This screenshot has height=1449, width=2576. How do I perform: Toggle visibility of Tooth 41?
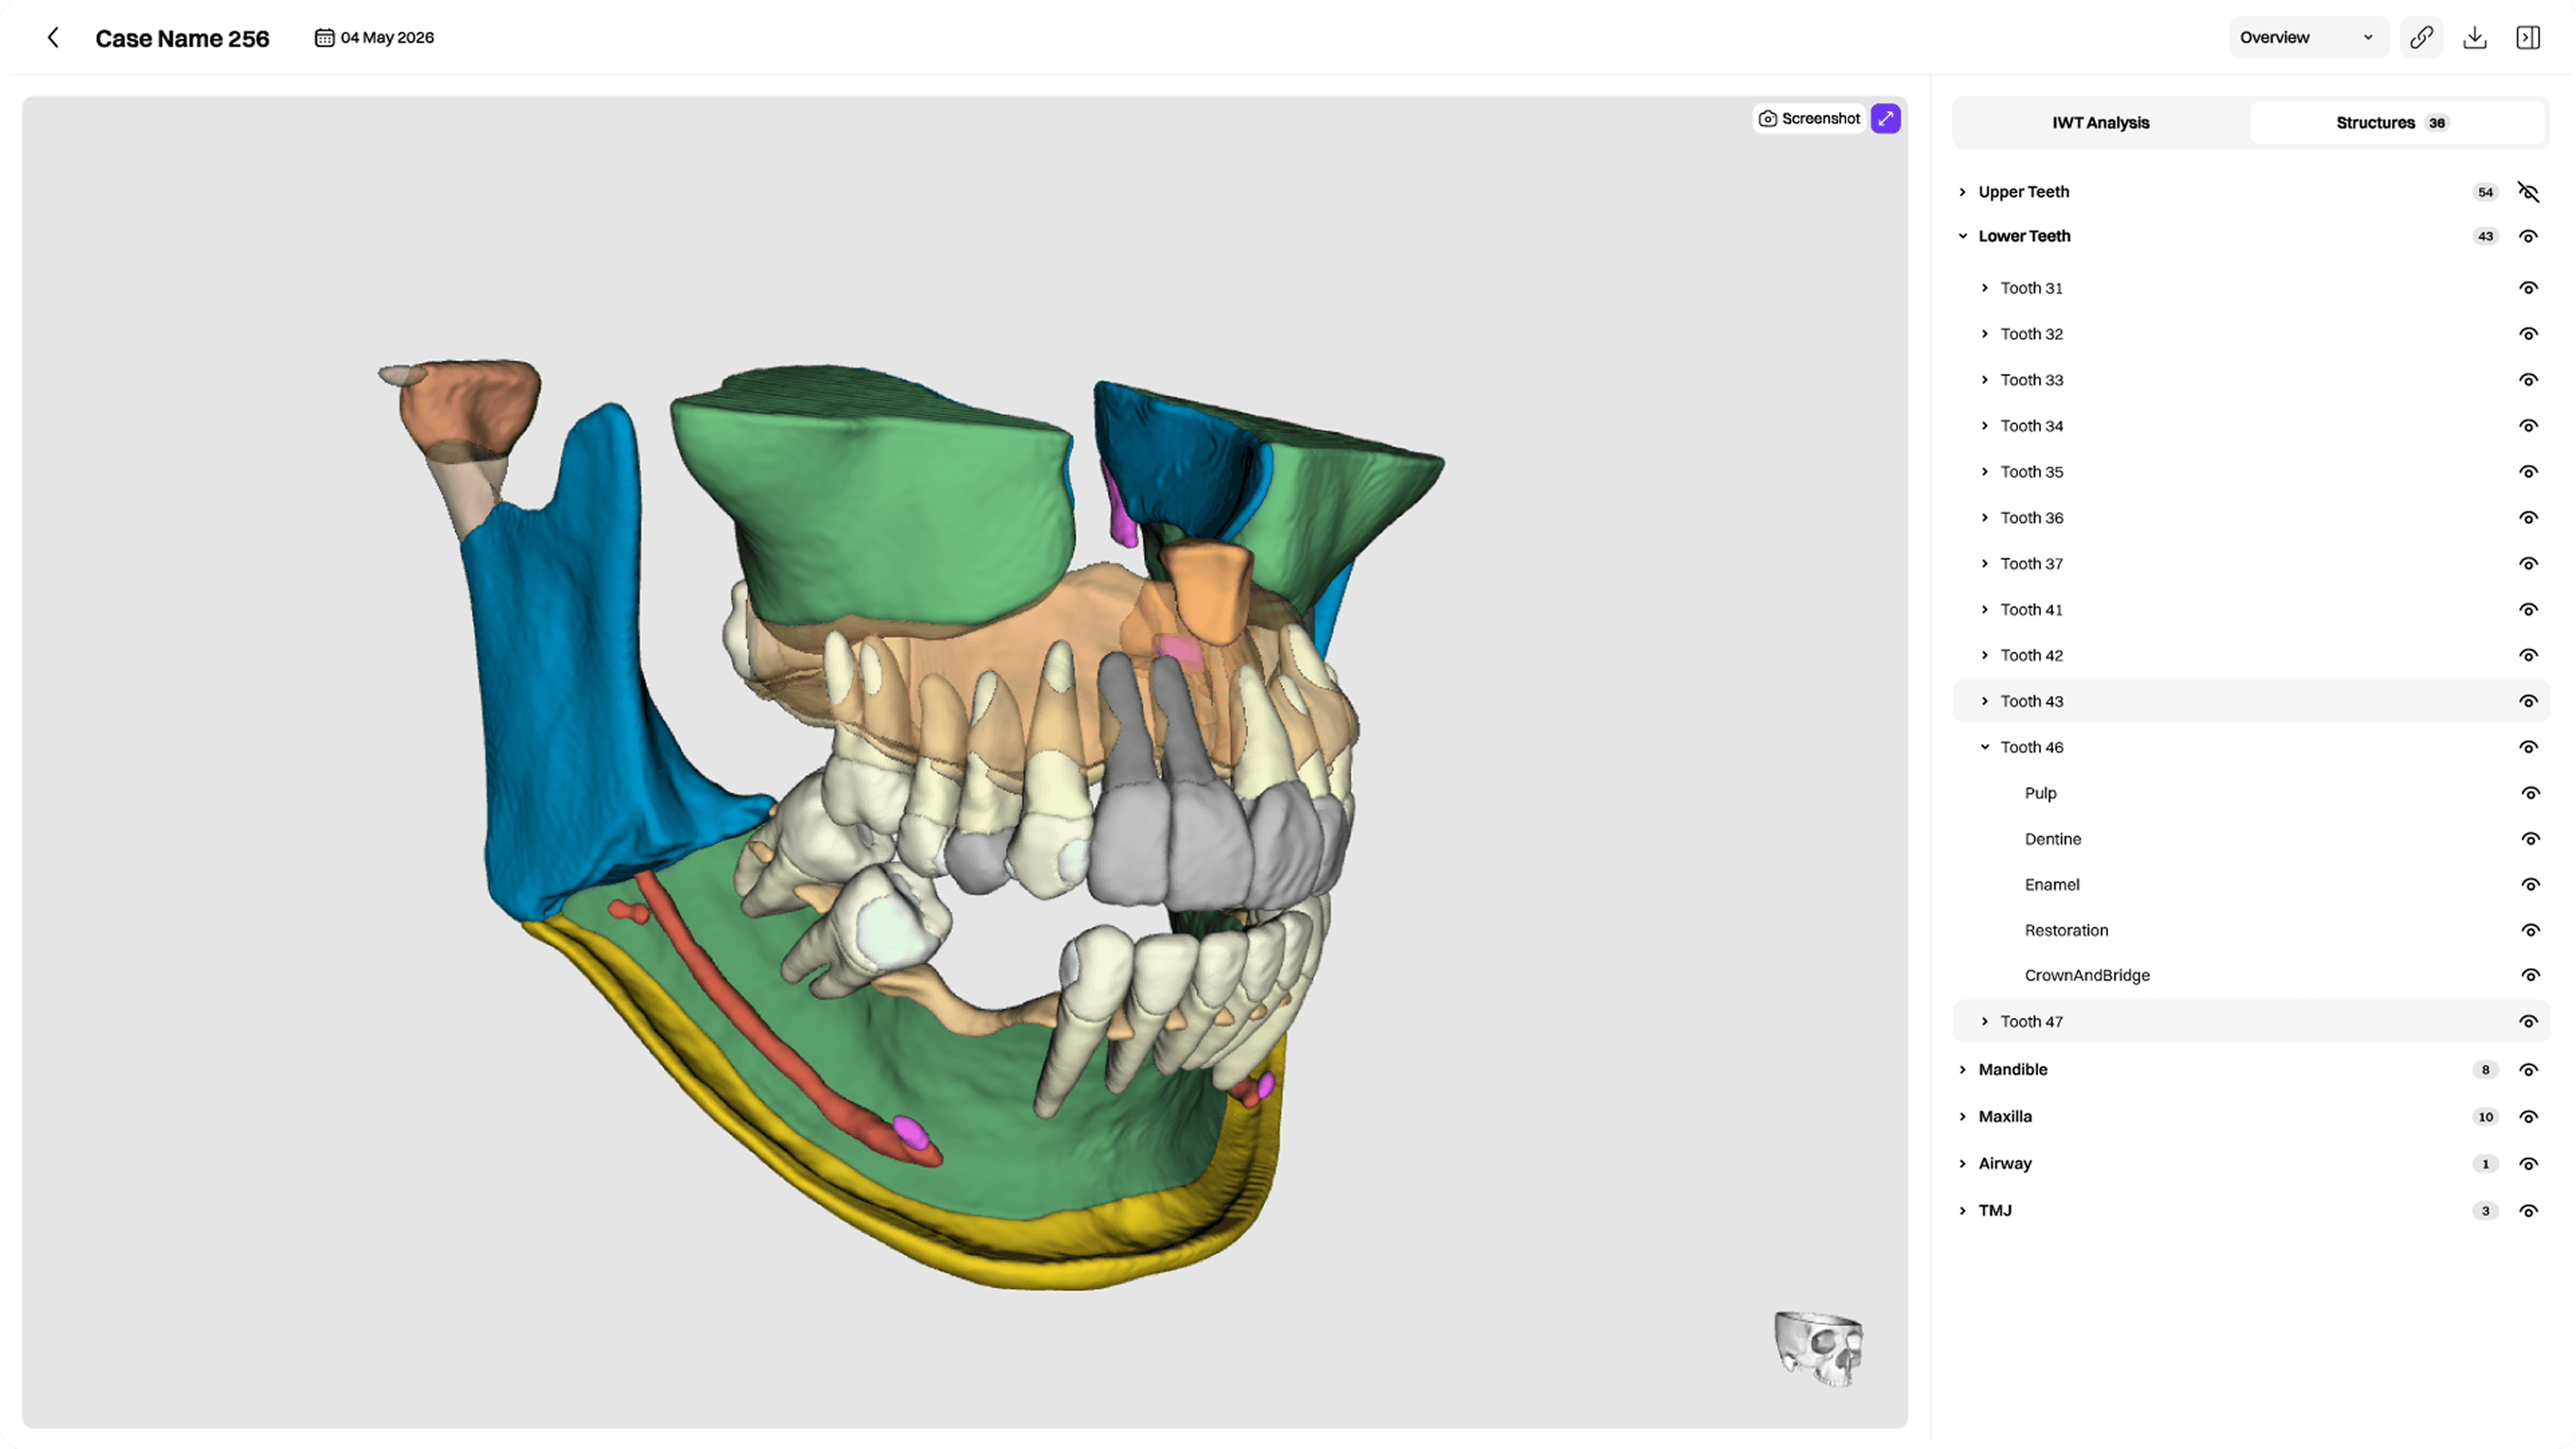[2528, 610]
